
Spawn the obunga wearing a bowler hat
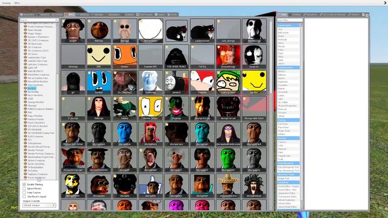pos(99,160)
